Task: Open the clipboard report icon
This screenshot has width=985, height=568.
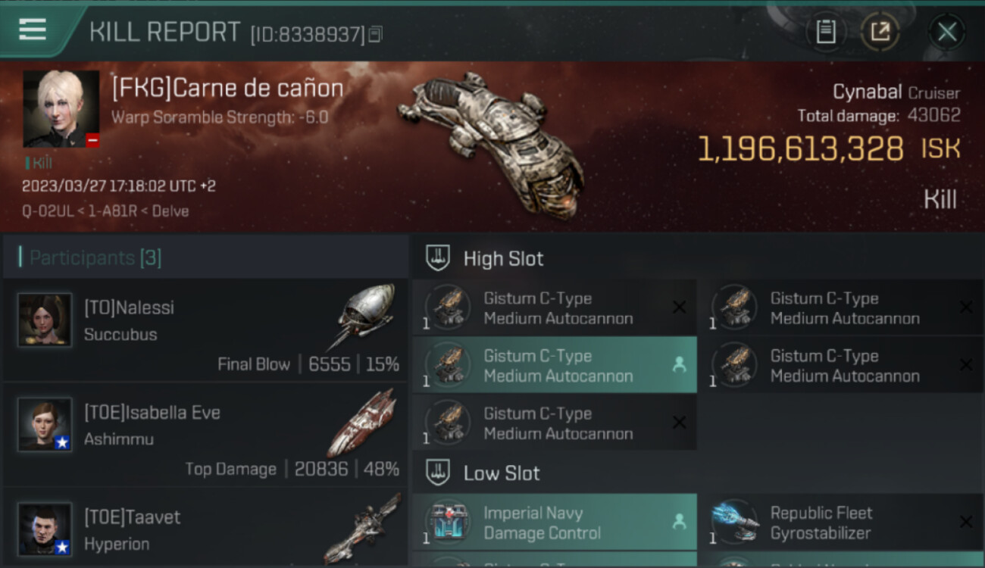Action: [x=825, y=32]
